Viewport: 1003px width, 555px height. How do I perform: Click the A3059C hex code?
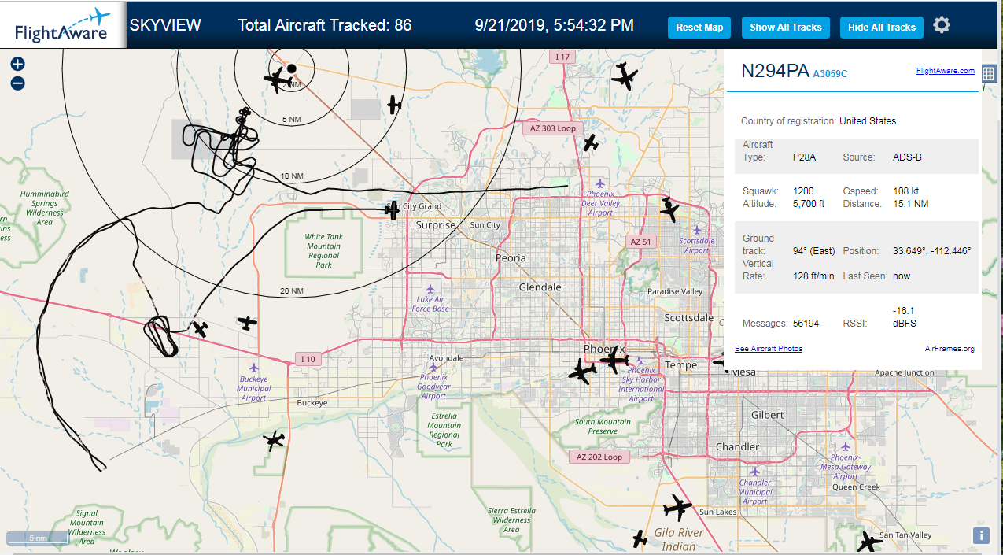[830, 74]
